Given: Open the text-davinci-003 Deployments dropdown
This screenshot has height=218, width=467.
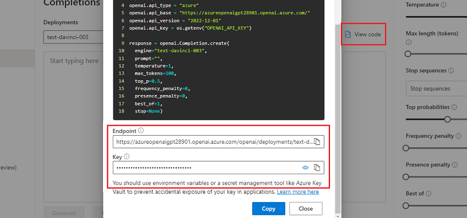Looking at the screenshot, I should point(73,37).
